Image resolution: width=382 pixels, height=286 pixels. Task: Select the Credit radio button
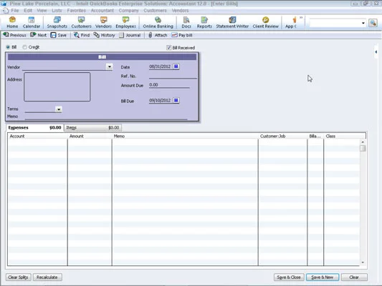click(x=24, y=47)
